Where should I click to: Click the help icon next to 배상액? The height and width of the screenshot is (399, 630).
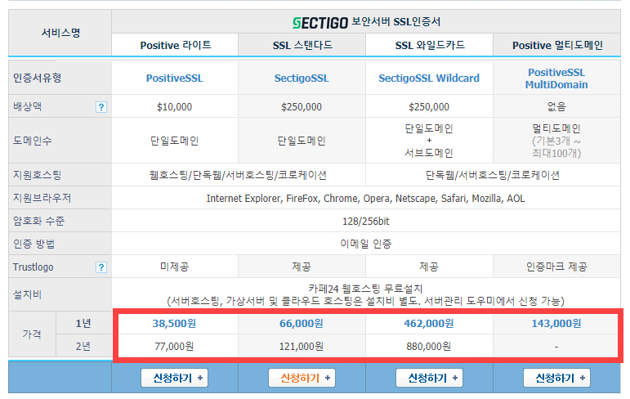point(101,107)
